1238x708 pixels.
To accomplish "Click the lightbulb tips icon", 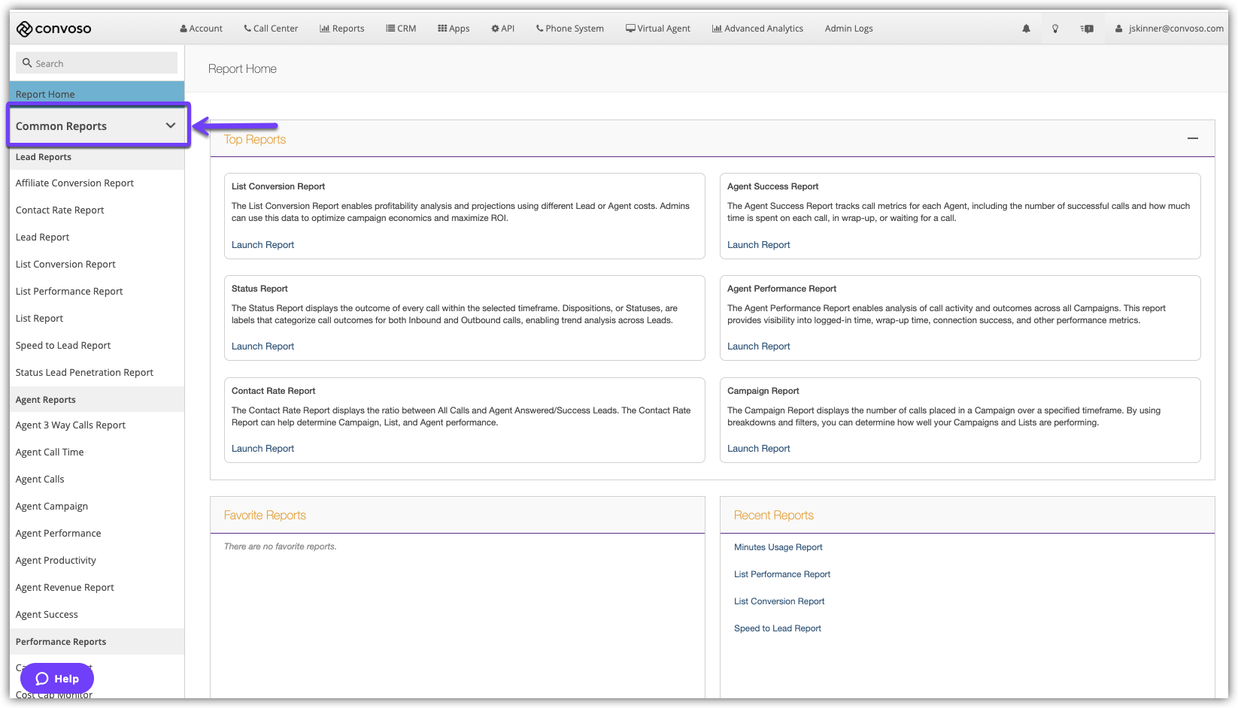I will pos(1055,29).
